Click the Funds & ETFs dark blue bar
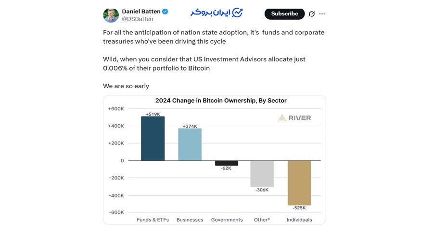433x226 pixels. [x=153, y=138]
